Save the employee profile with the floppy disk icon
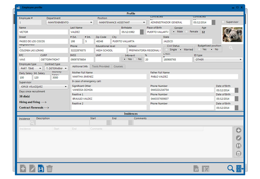Image resolution: width=260 pixels, height=179 pixels. [x=41, y=168]
